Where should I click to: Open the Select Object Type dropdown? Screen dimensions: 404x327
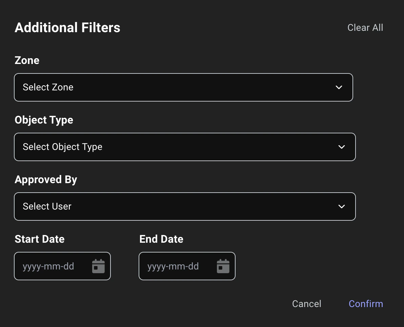(x=185, y=147)
